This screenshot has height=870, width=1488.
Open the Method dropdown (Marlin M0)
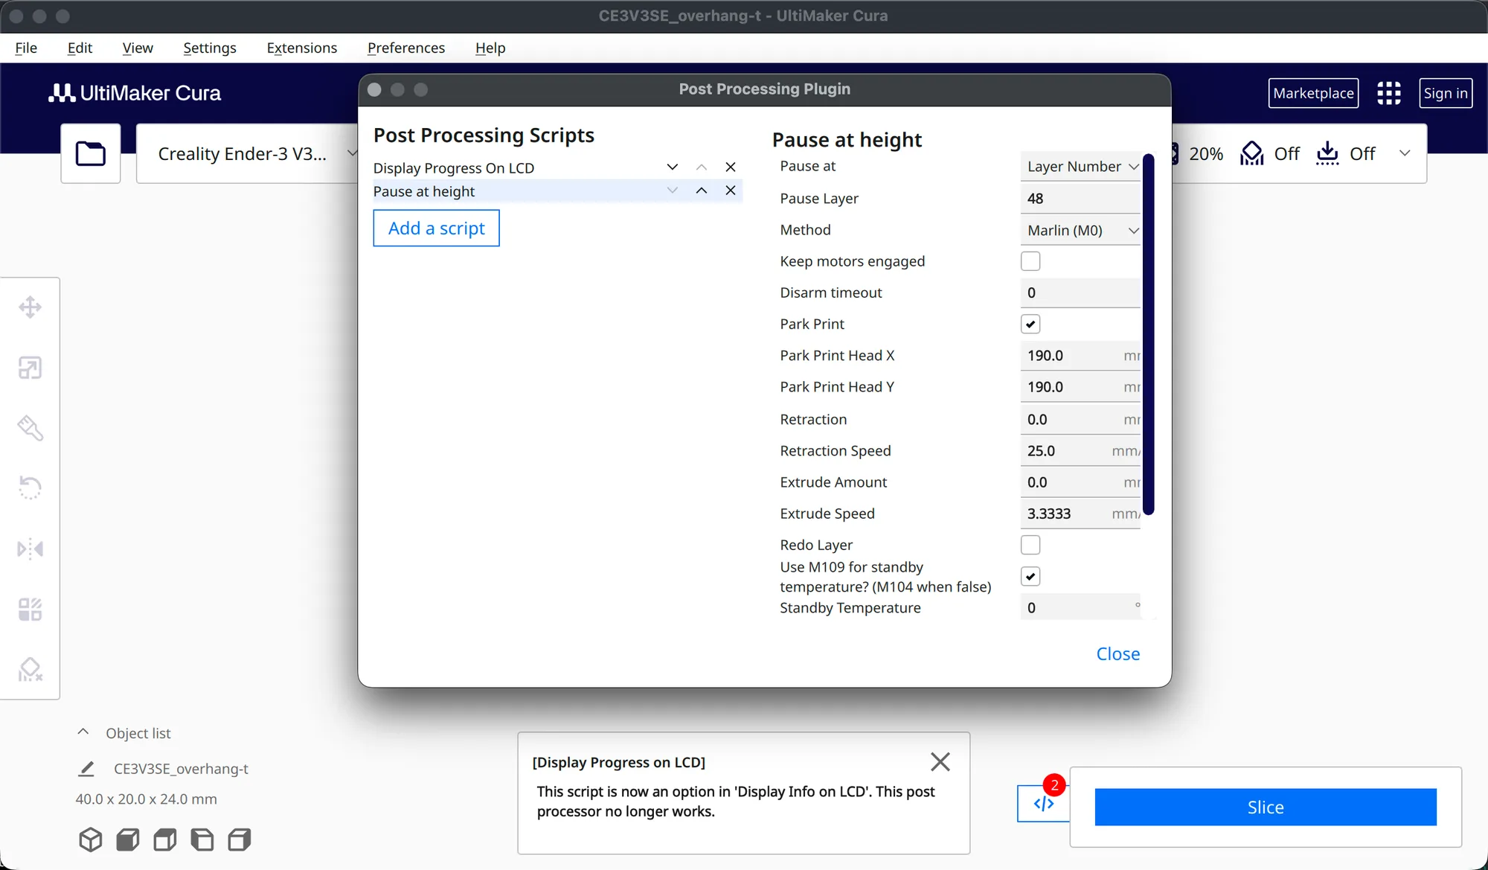coord(1080,230)
